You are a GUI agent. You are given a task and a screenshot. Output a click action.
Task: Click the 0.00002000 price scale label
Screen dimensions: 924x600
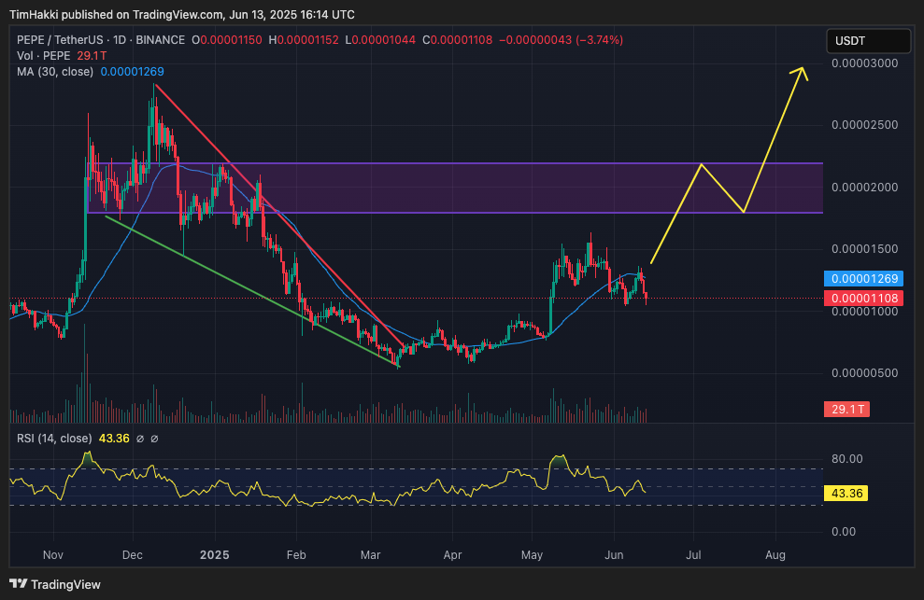(x=865, y=188)
